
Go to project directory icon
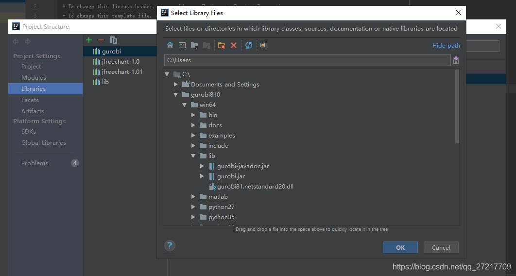click(194, 45)
